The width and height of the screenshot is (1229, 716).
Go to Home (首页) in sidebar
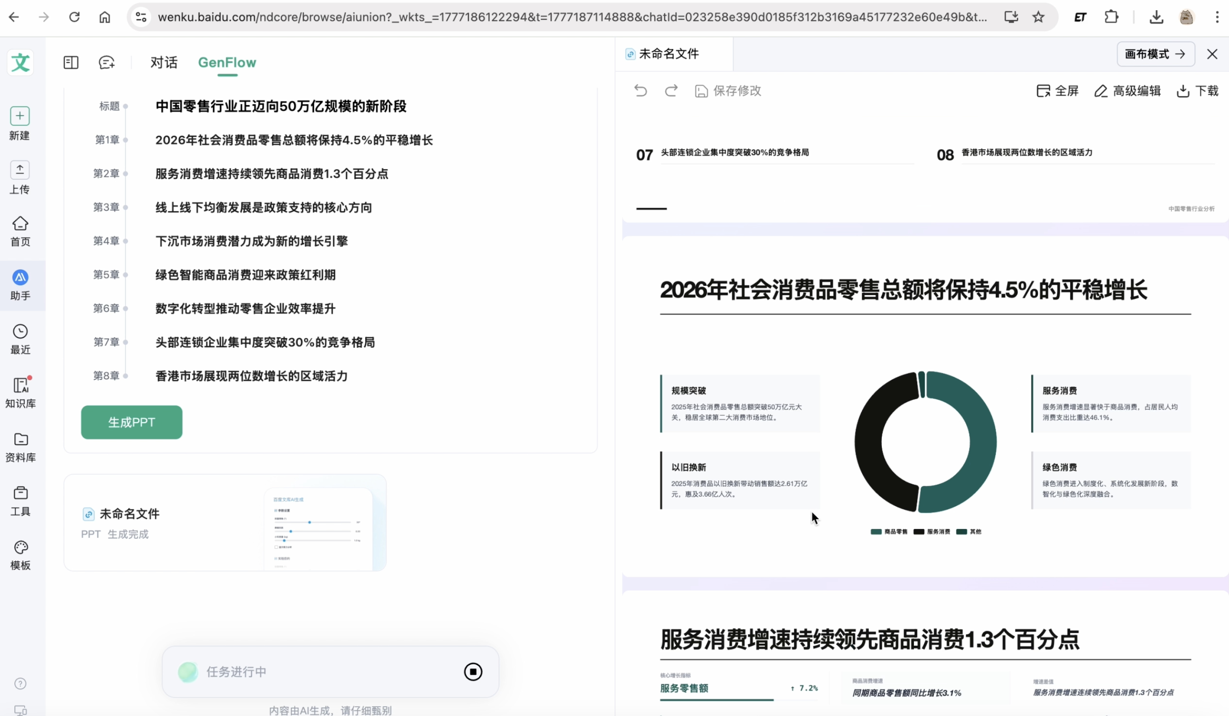click(20, 224)
